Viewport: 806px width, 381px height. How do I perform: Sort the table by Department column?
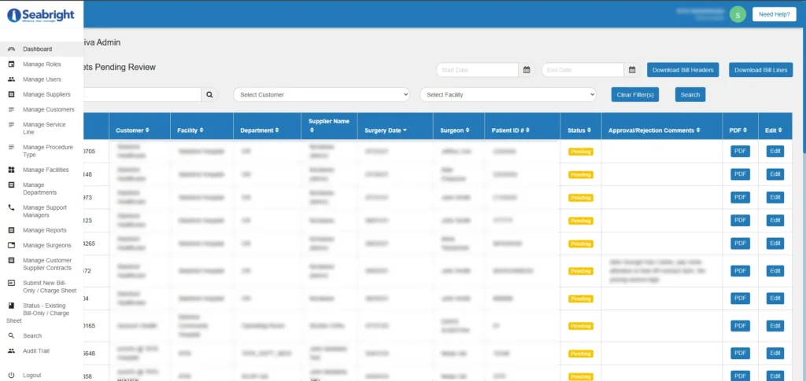tap(260, 130)
